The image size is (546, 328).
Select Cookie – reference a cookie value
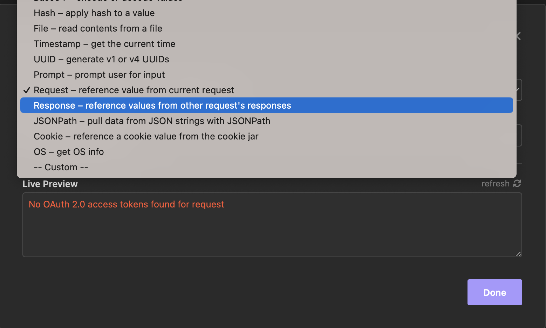point(146,136)
